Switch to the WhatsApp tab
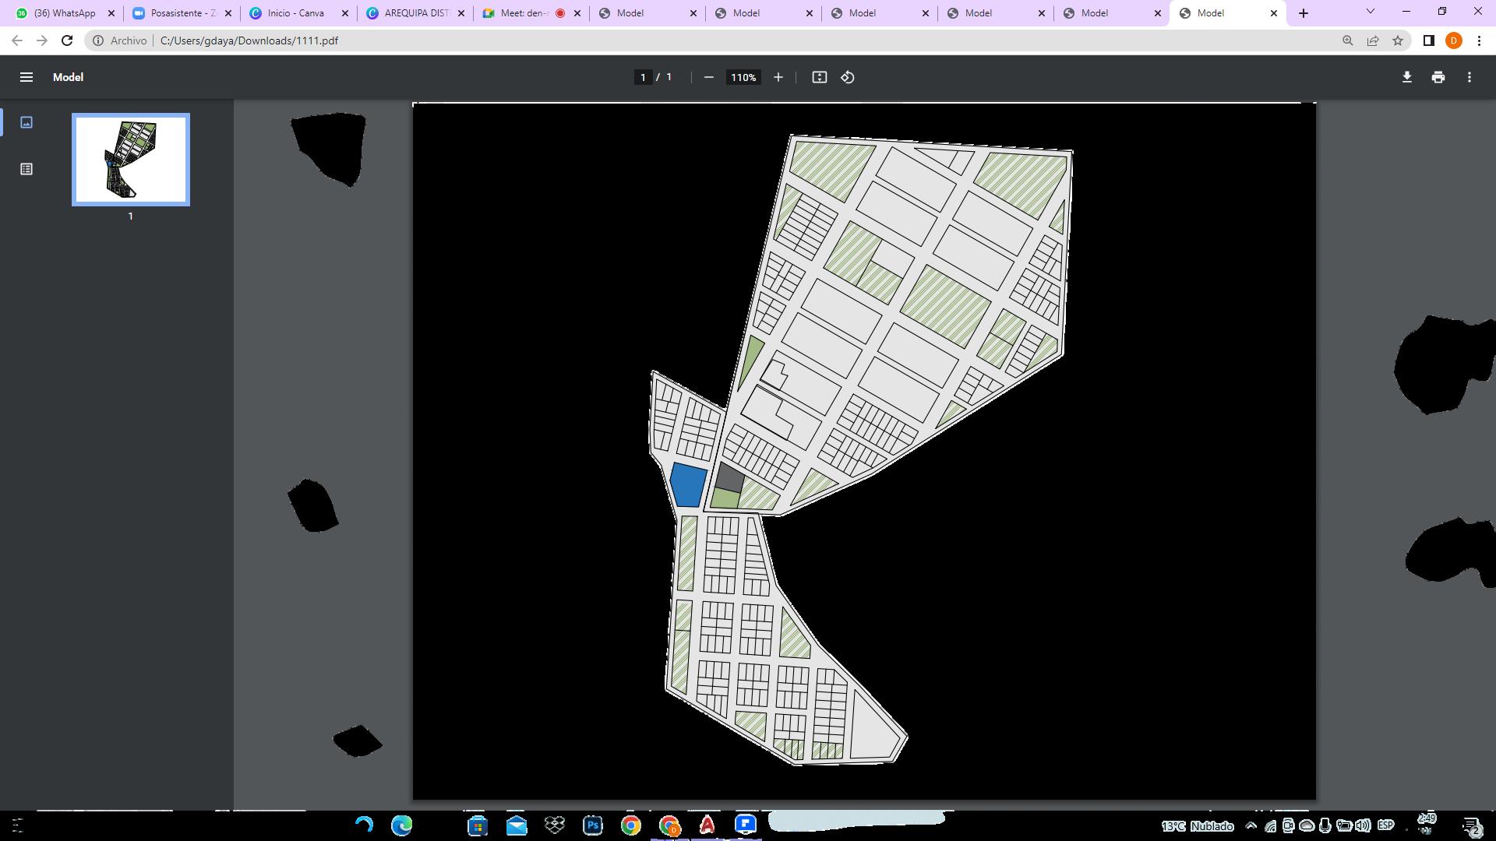This screenshot has width=1496, height=841. point(64,13)
